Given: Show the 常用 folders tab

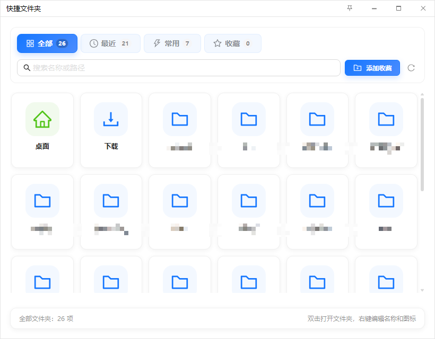Looking at the screenshot, I should [x=172, y=43].
